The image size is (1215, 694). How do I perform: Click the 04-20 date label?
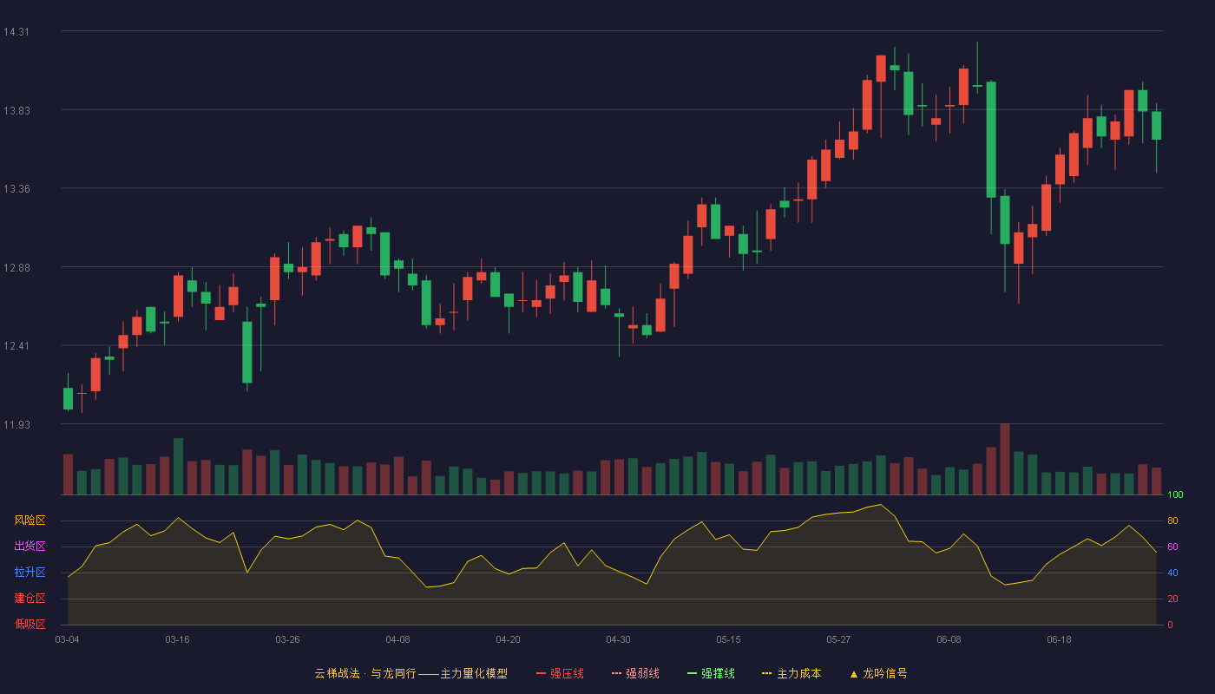(x=508, y=639)
